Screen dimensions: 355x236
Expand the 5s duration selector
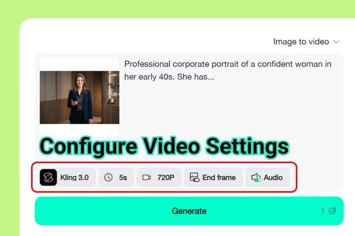(x=116, y=177)
